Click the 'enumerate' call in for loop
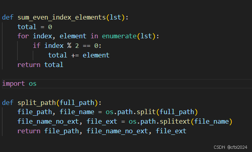Screen dimensions: 252x152 tap(119, 36)
